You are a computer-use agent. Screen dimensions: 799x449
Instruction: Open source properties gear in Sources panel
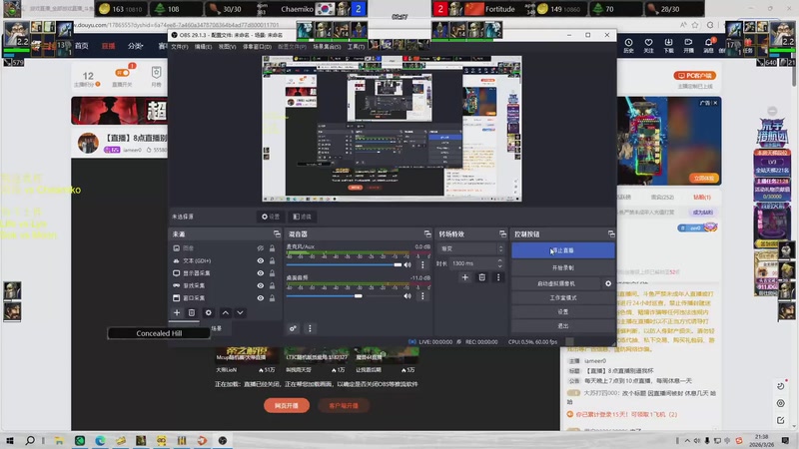pos(209,312)
